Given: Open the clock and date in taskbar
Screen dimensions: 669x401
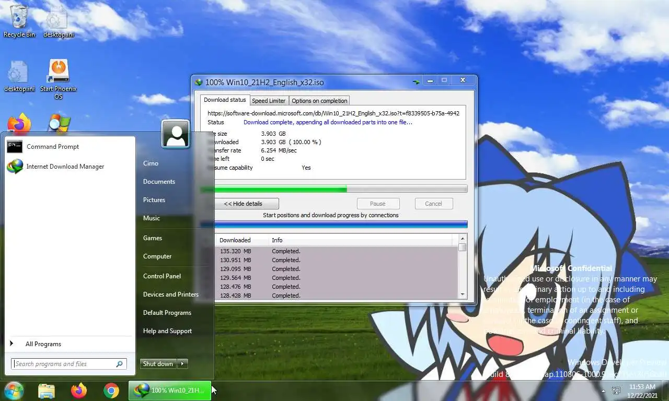Looking at the screenshot, I should [643, 391].
